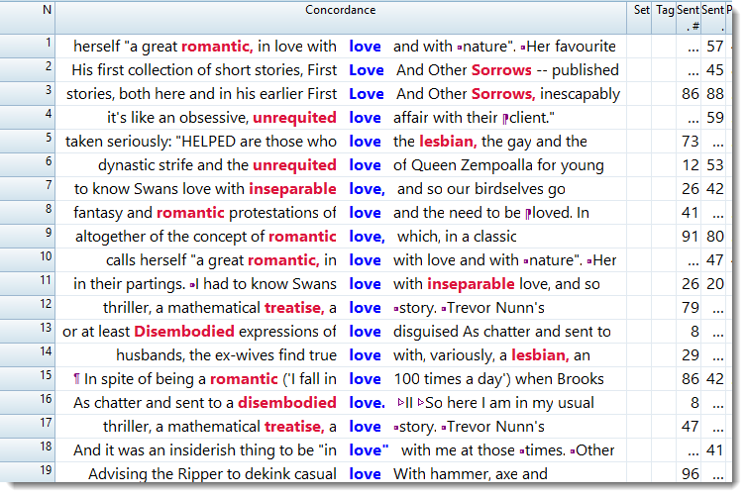Click line 'His first collection of short stories'
747x497 pixels.
(x=204, y=70)
